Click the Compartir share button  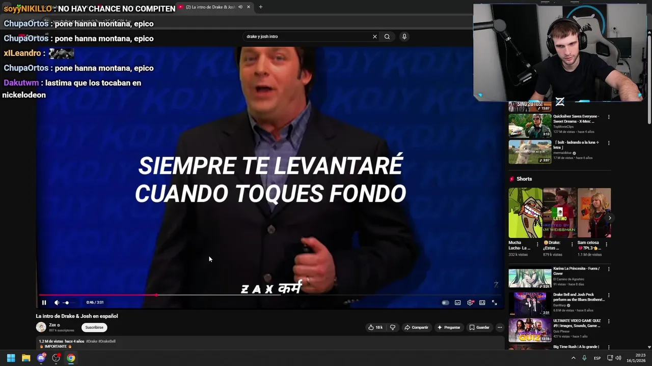pyautogui.click(x=416, y=327)
